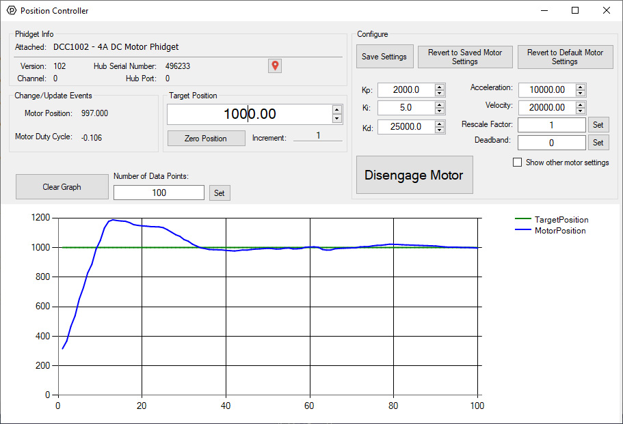Focus the Kd value field
The height and width of the screenshot is (424, 623).
406,127
